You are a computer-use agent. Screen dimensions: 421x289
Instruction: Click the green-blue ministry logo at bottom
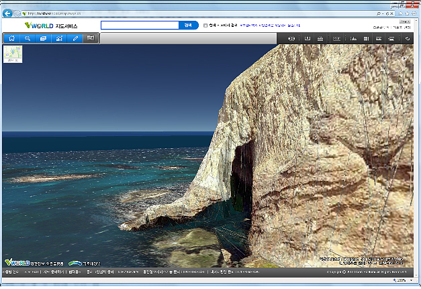point(75,264)
